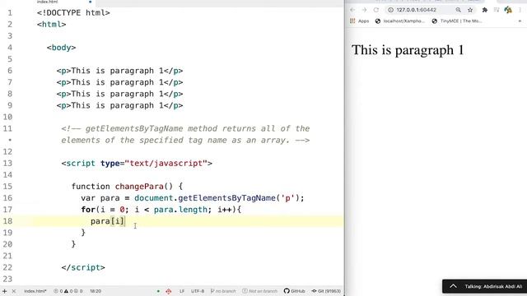Image resolution: width=527 pixels, height=296 pixels.
Task: Open the Git panel from status bar
Action: 326,291
